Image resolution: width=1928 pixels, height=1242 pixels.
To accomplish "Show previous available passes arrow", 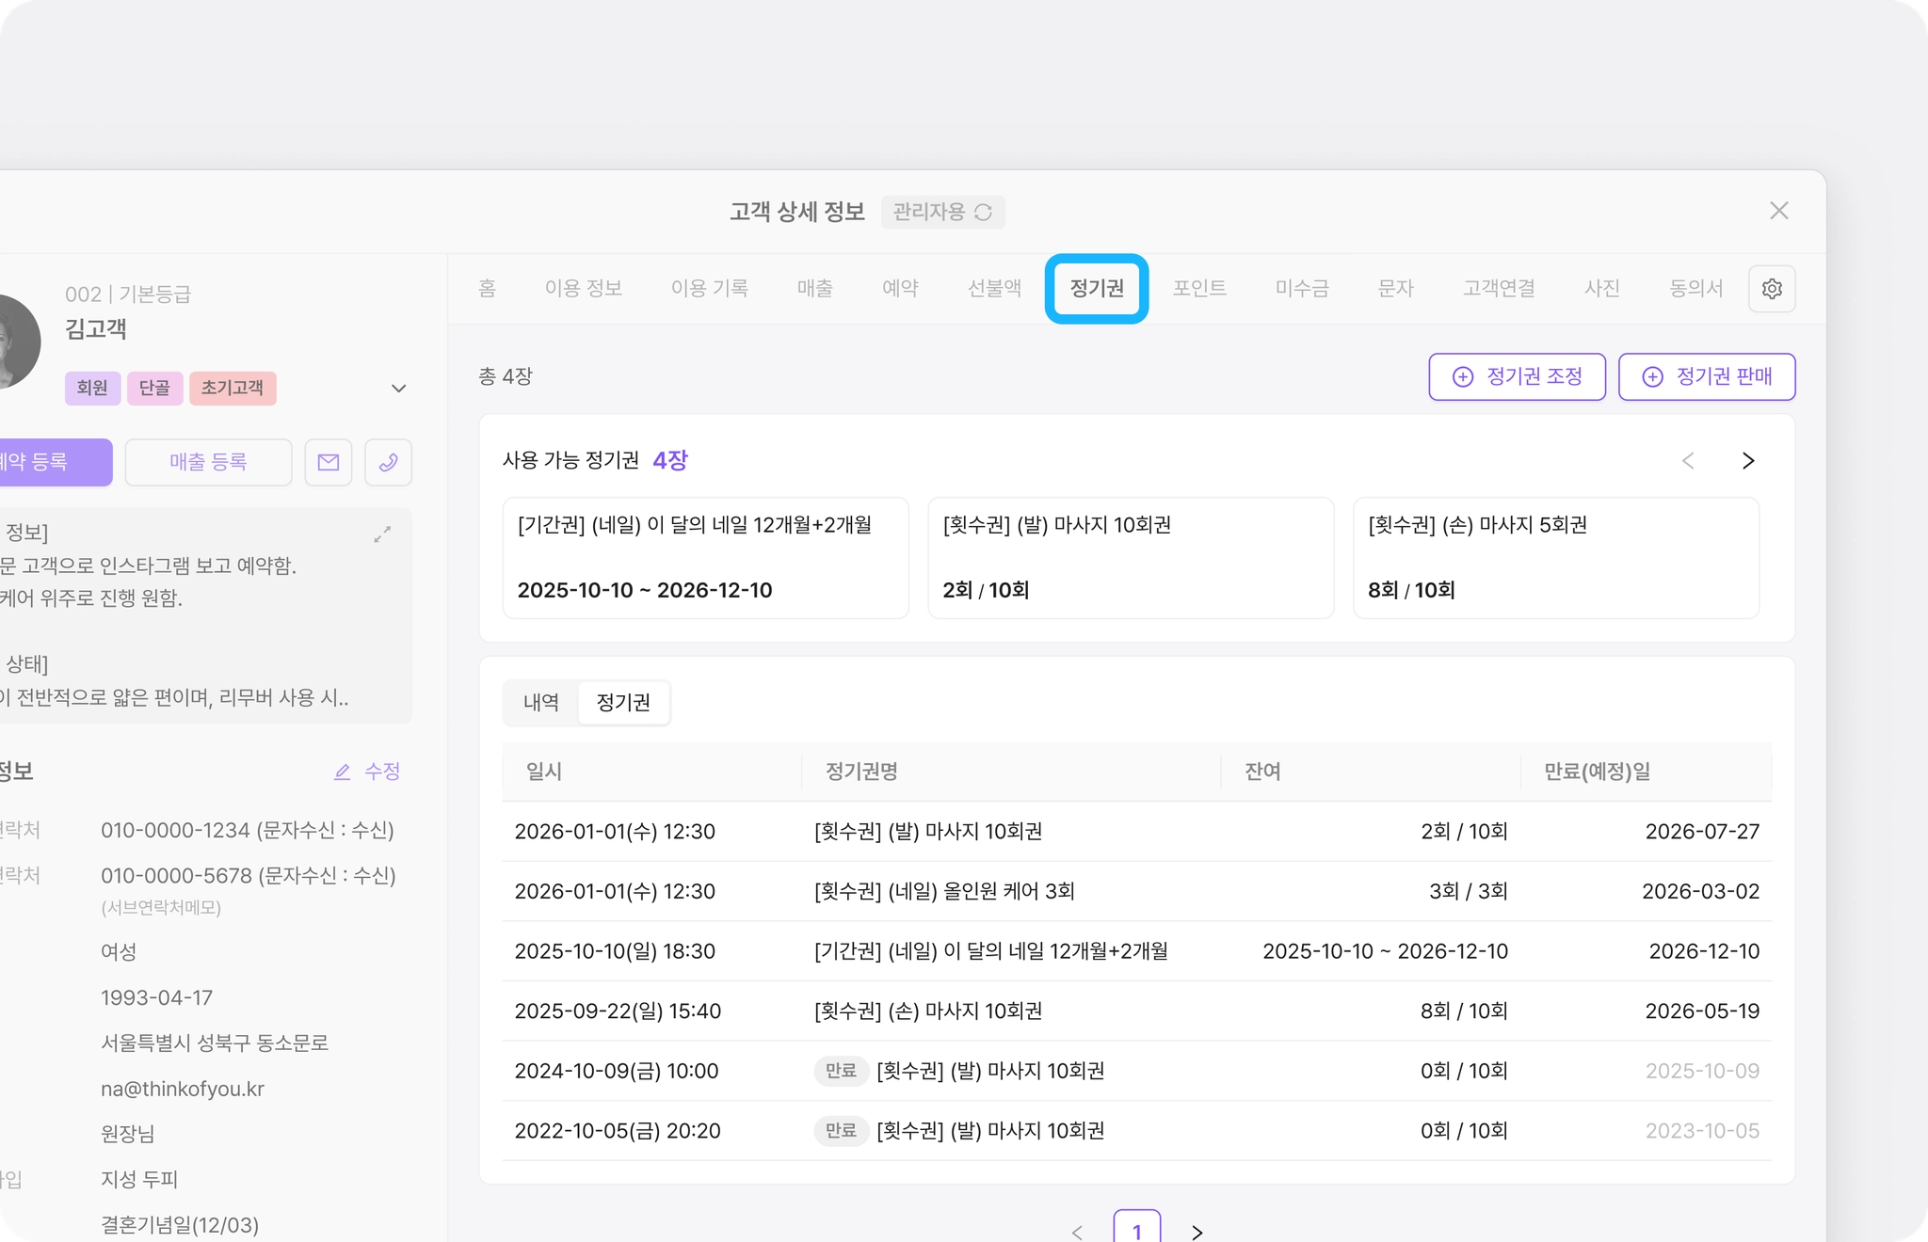I will [x=1688, y=460].
